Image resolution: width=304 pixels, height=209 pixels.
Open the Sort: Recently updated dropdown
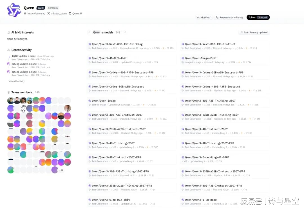click(x=254, y=32)
